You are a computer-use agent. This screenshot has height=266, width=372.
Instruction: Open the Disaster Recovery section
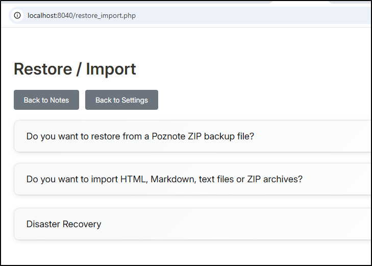(64, 224)
